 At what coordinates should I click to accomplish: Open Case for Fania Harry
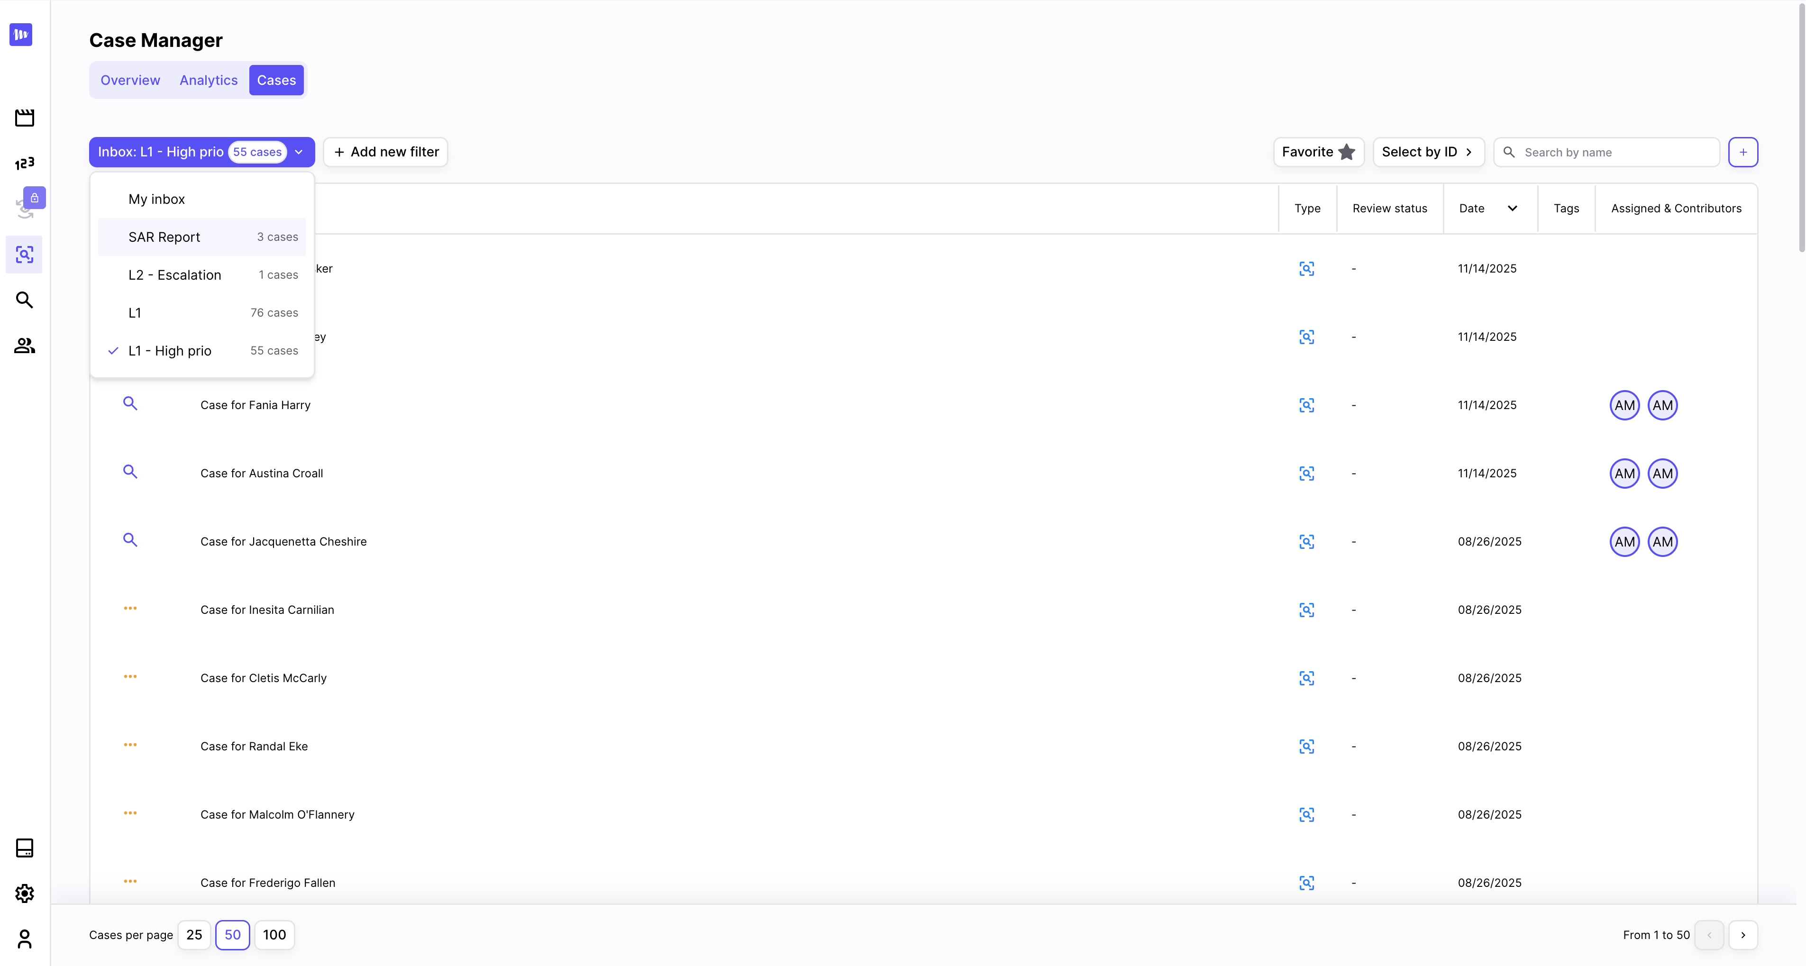click(x=255, y=405)
